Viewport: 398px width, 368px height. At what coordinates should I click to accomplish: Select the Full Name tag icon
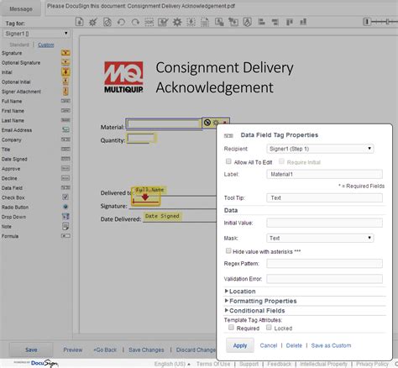point(65,101)
